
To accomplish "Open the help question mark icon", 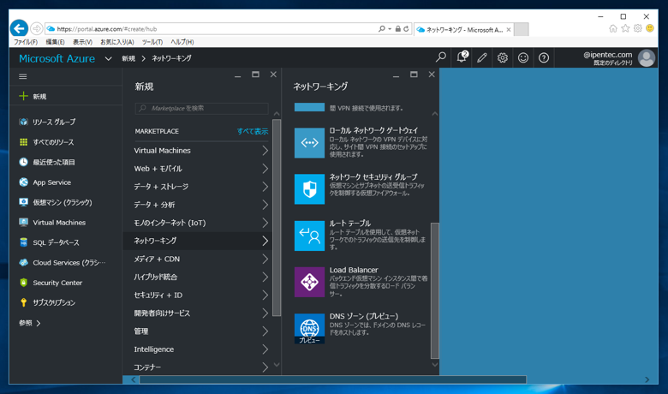I will pos(544,57).
